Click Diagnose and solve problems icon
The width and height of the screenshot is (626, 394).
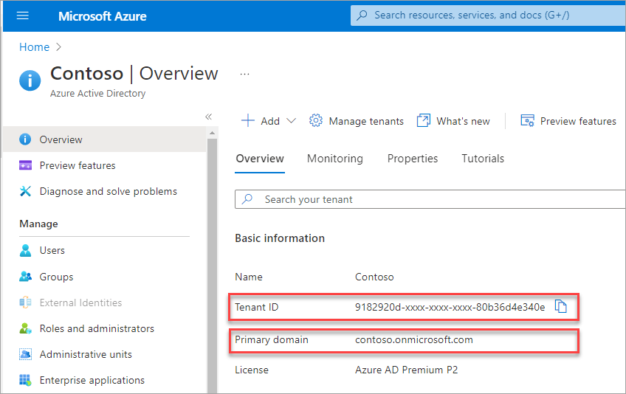(x=26, y=191)
